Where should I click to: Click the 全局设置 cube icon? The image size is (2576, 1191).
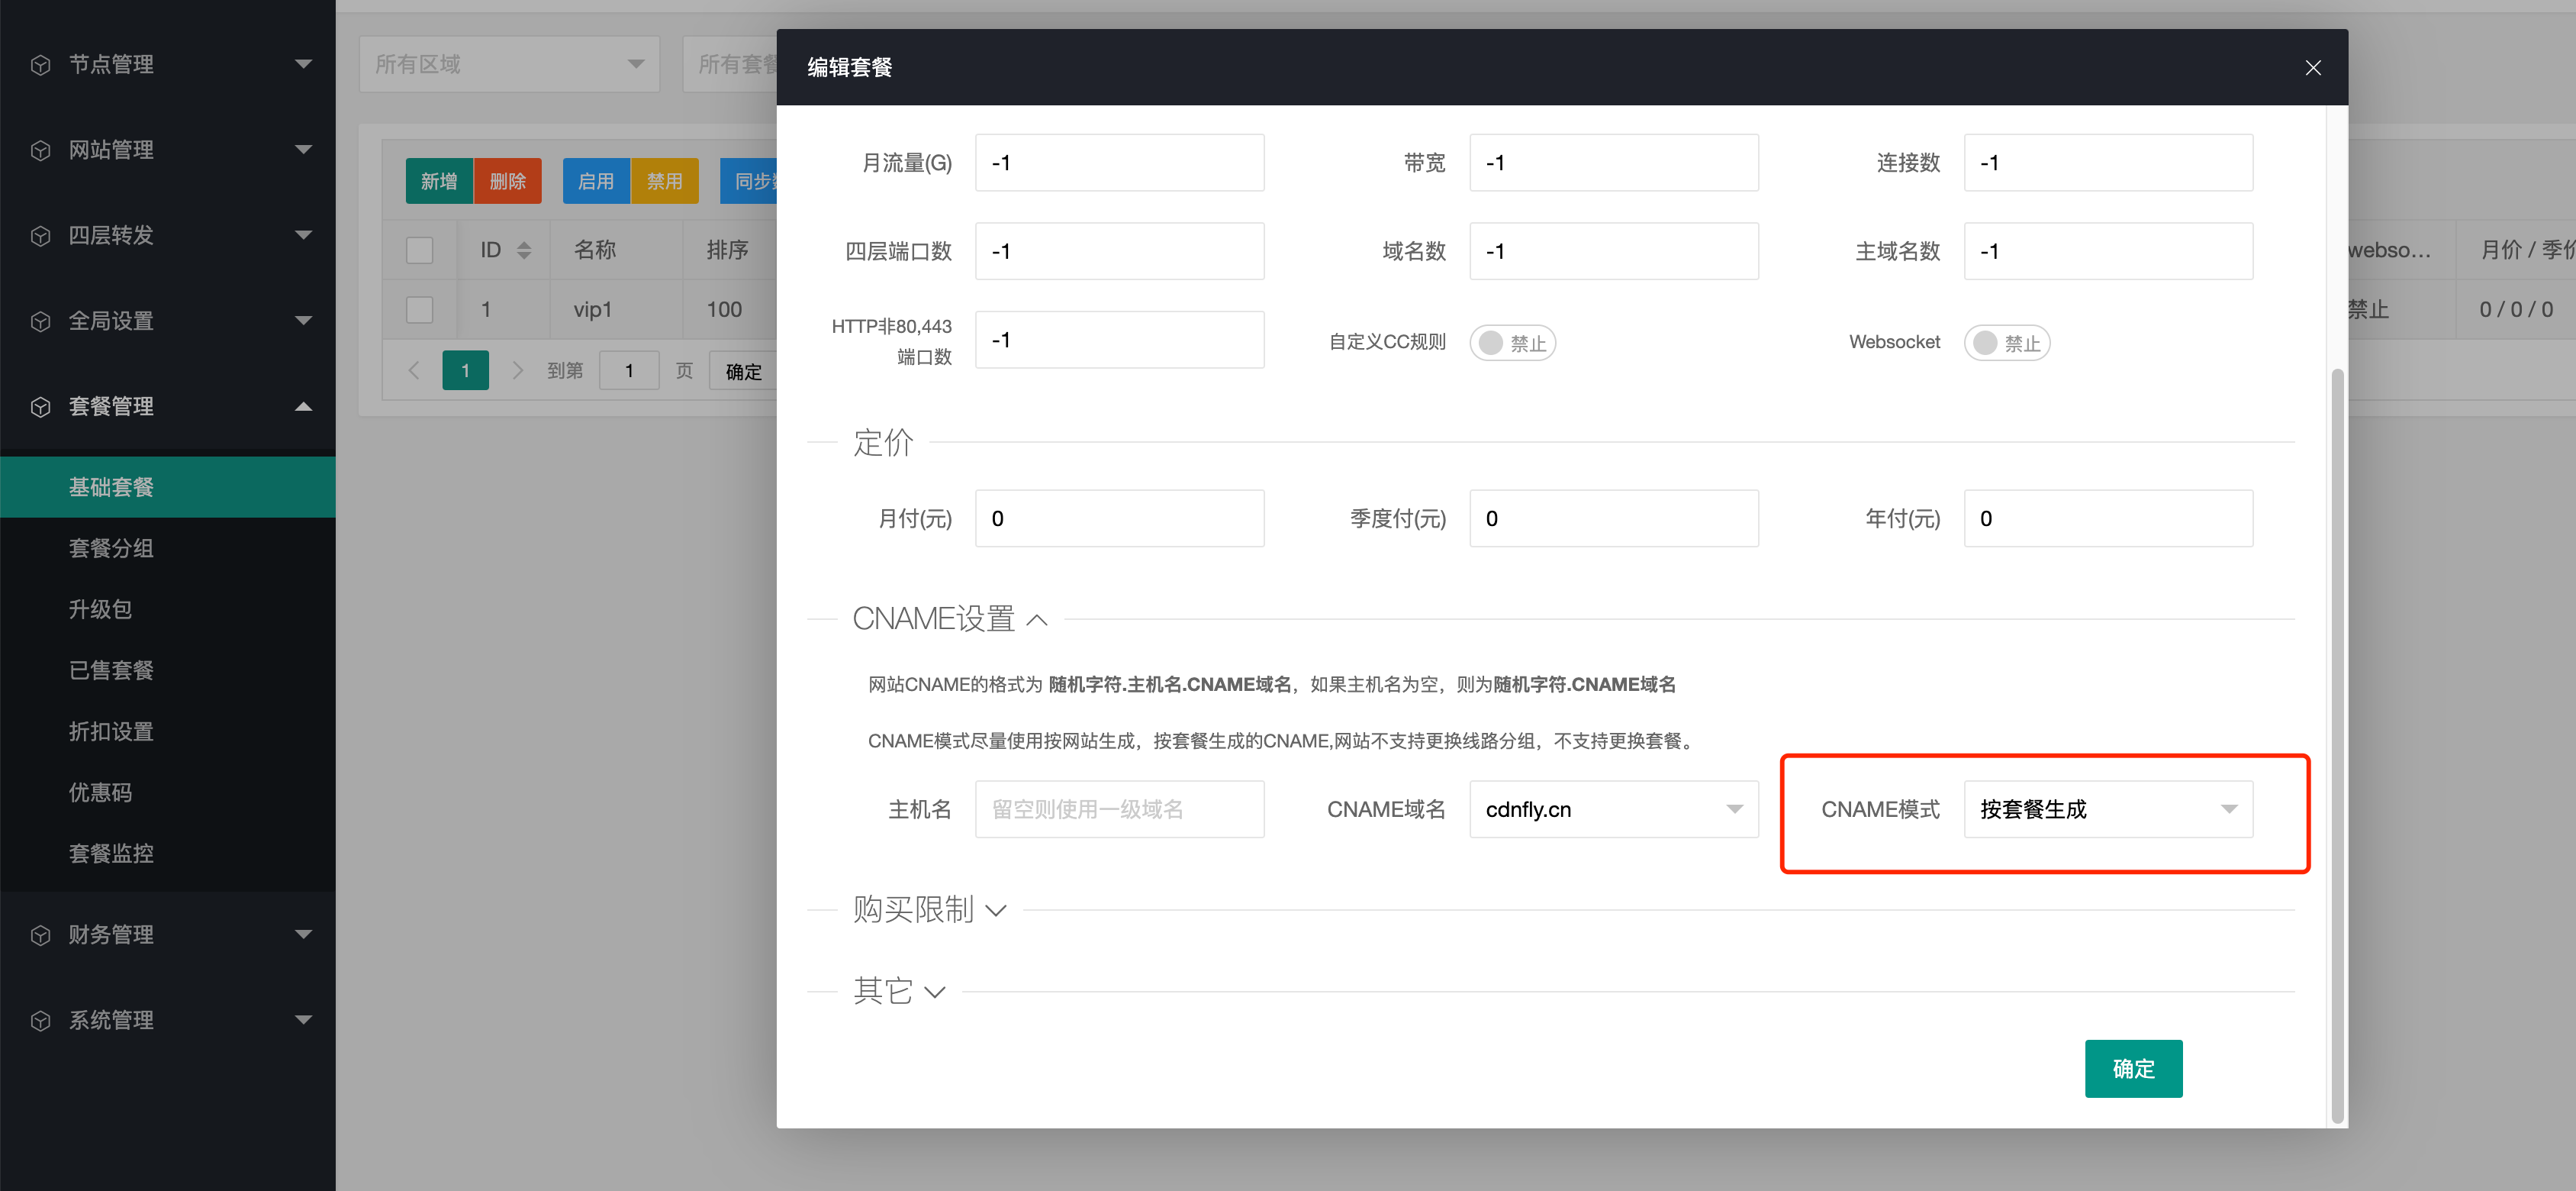click(41, 321)
